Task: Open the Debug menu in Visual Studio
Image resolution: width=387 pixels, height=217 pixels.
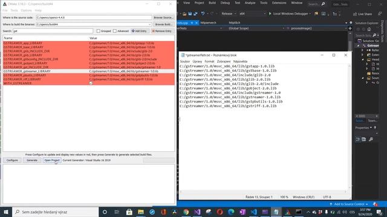Action: (x=225, y=3)
